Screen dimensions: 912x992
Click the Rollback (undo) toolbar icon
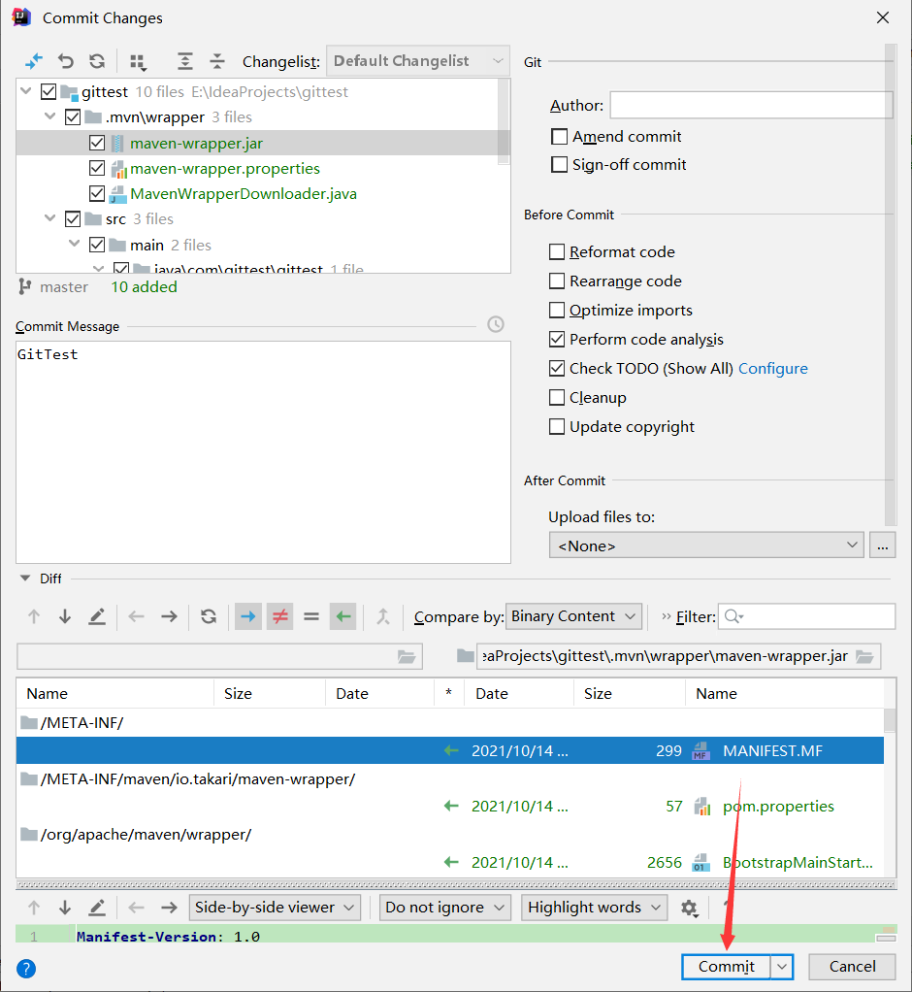tap(65, 61)
